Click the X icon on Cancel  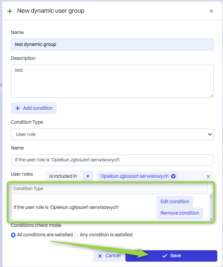point(100,256)
